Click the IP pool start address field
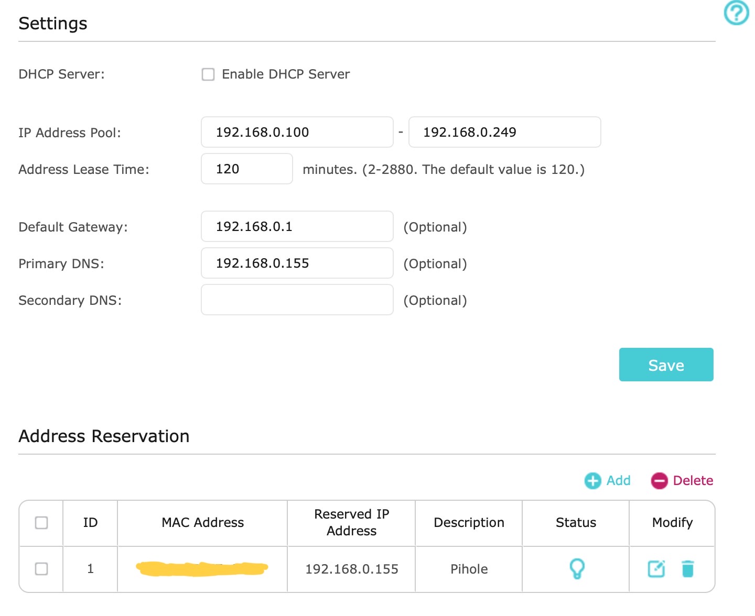The height and width of the screenshot is (616, 755). click(297, 132)
